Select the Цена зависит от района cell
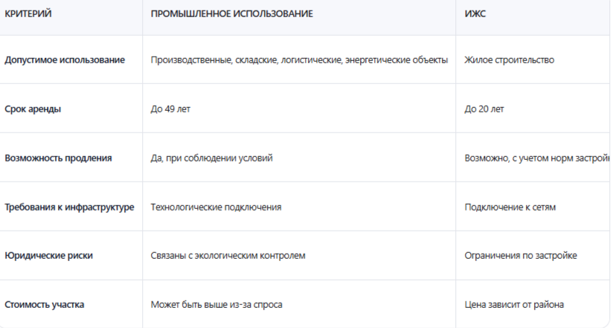613x328 pixels. pos(514,304)
